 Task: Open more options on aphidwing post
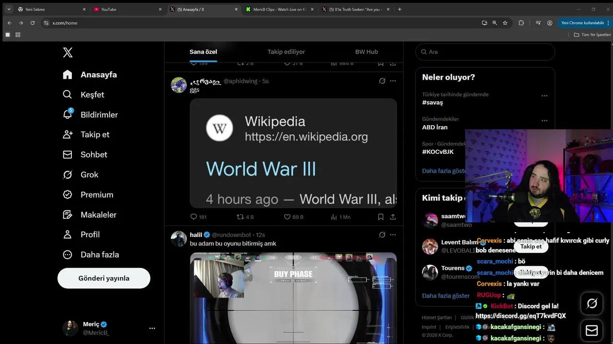coord(393,81)
